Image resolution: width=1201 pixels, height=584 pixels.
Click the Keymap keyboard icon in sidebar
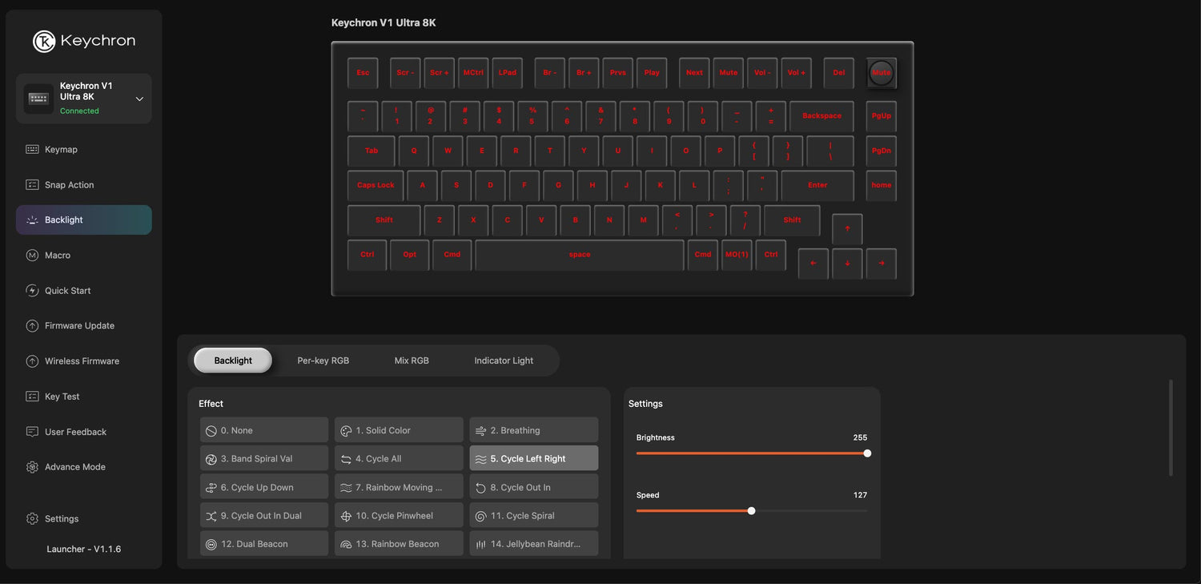32,150
